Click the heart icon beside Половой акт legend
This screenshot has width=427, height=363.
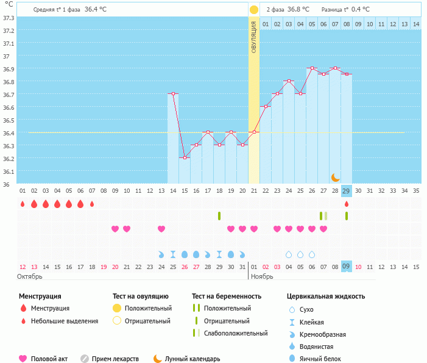[24, 359]
